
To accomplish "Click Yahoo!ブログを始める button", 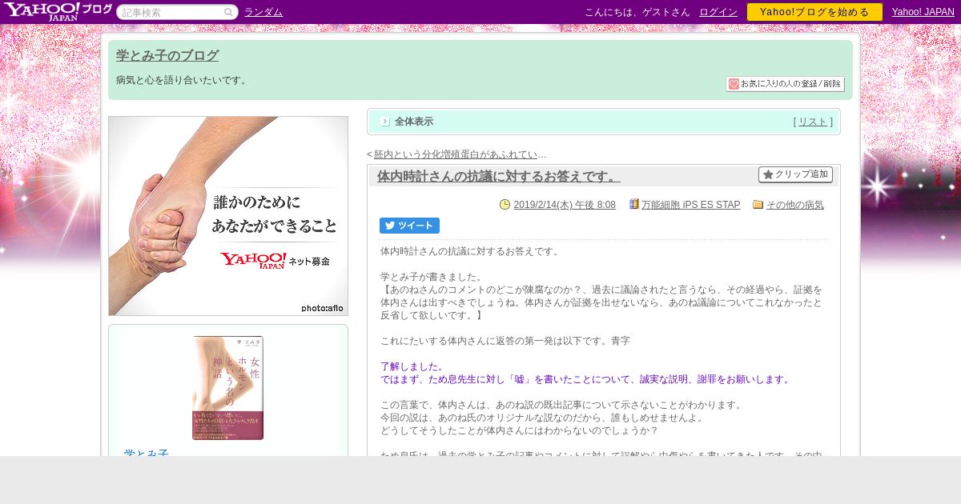I will [x=814, y=12].
